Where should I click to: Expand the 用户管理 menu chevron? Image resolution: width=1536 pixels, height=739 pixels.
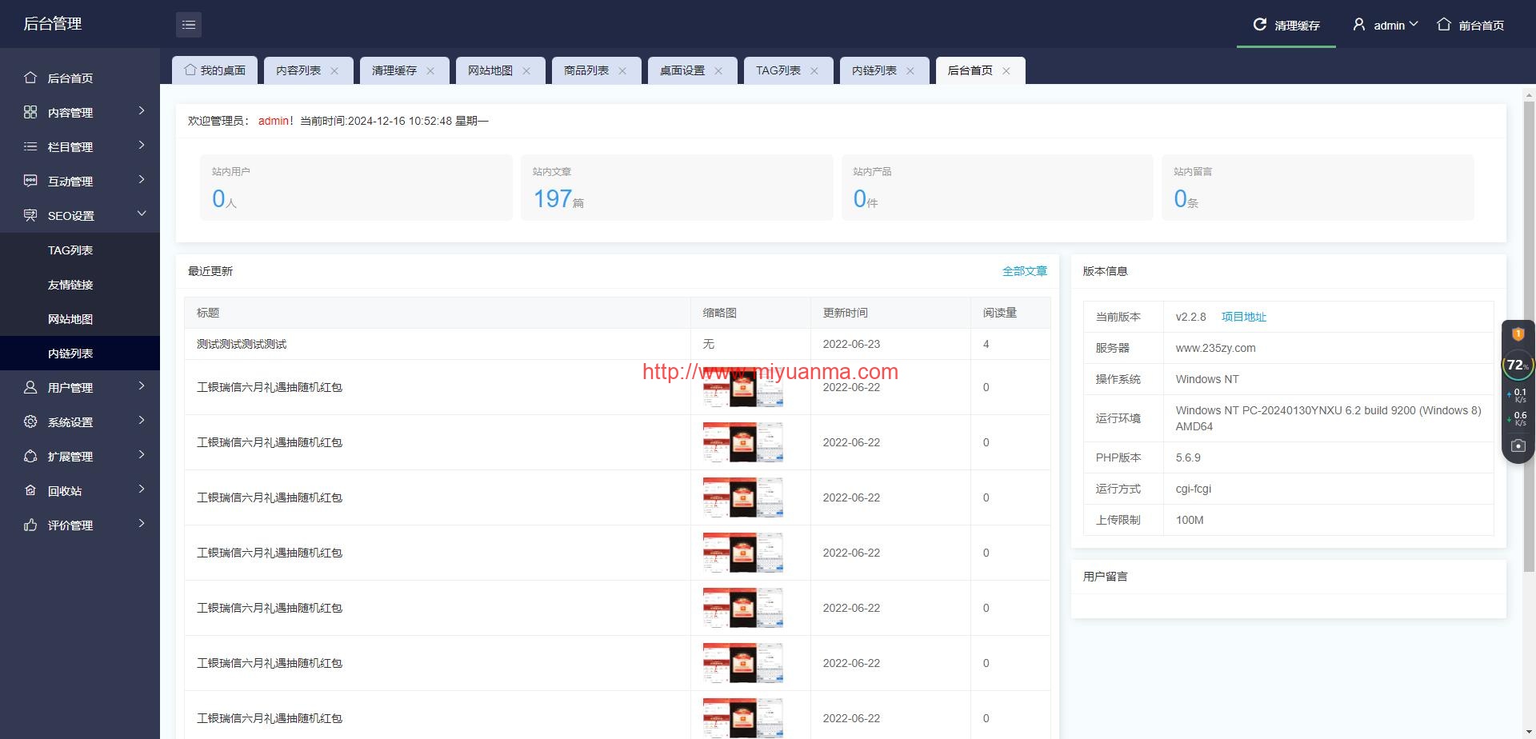tap(142, 385)
